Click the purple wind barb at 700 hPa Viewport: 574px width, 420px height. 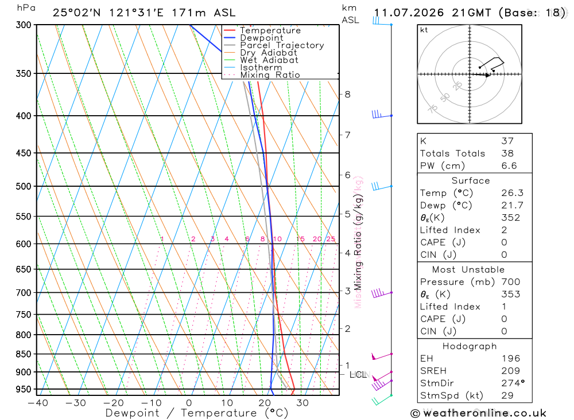pos(382,293)
